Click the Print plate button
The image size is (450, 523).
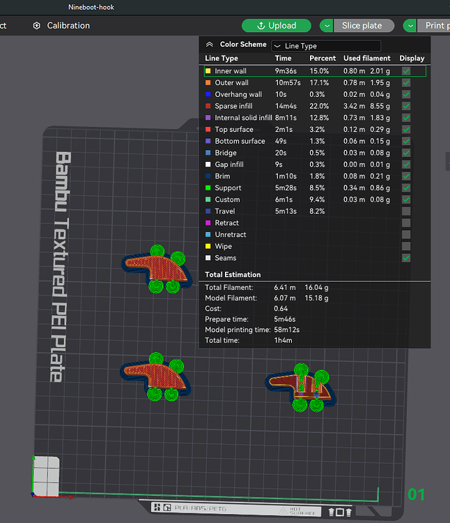click(x=433, y=26)
